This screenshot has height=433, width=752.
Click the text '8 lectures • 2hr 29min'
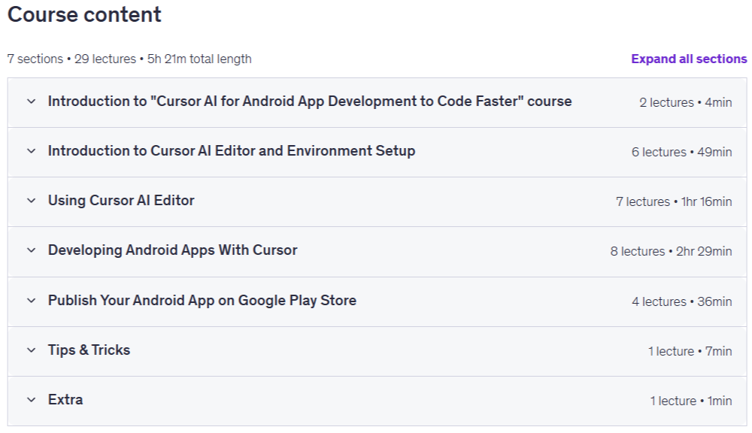671,251
